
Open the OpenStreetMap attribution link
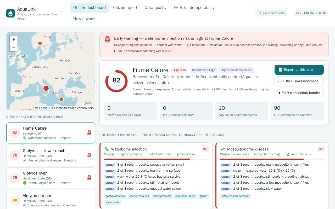pyautogui.click(x=72, y=108)
